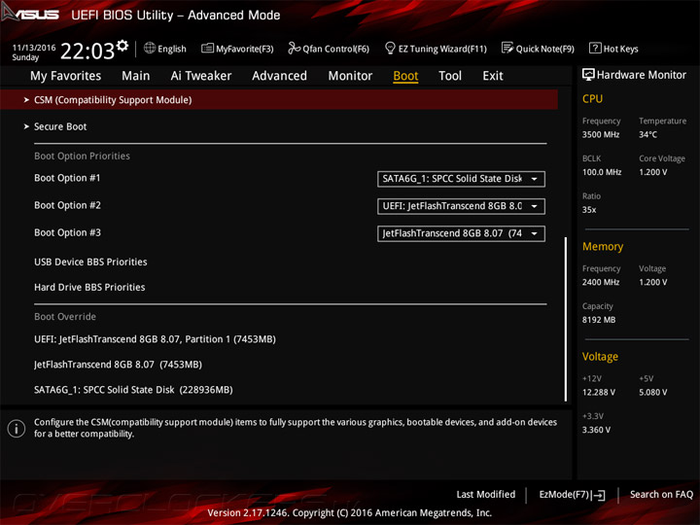700x525 pixels.
Task: Boot override UEFI JetFlashTranscend Partition 1
Action: (155, 339)
